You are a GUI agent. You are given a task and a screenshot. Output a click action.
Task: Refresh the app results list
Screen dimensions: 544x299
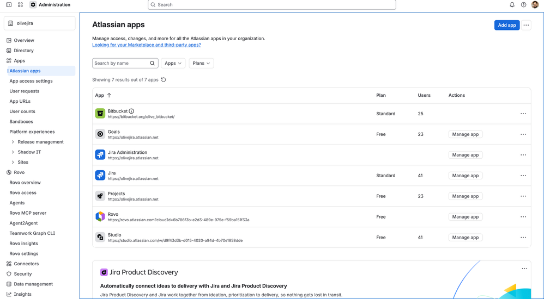point(164,79)
